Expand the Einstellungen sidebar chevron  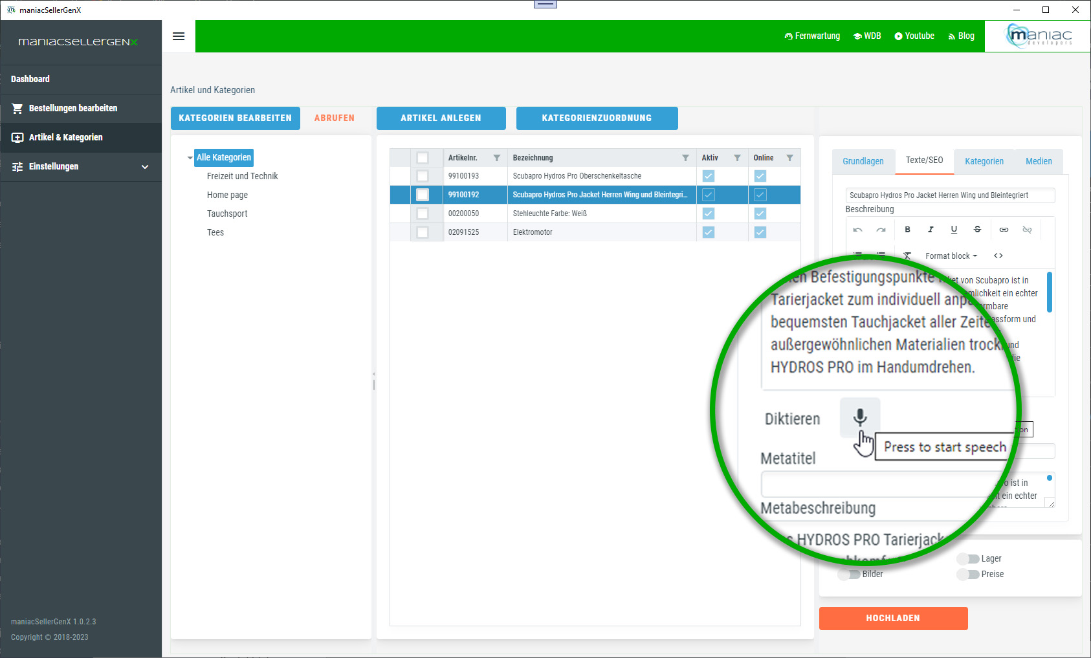145,167
